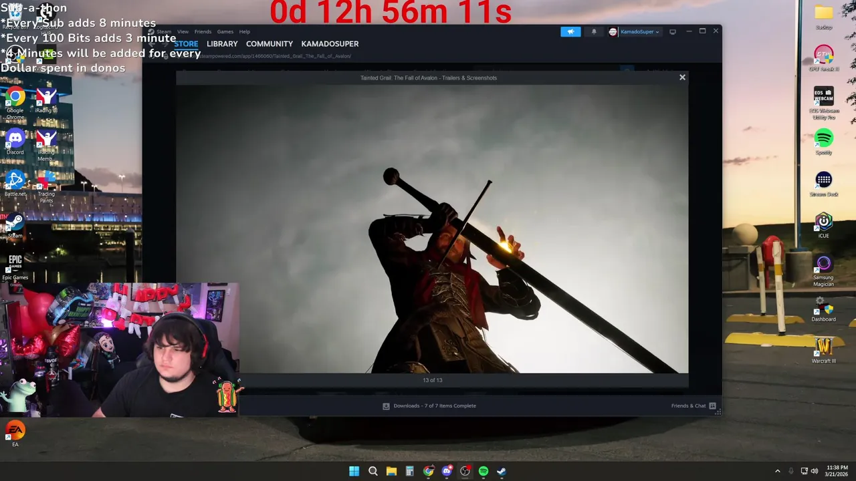
Task: Open the Steam announcements megaphone icon
Action: [570, 31]
